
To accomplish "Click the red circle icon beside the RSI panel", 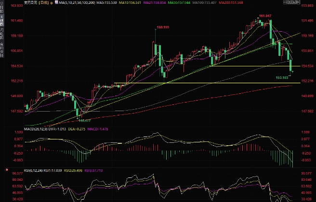I will coord(6,170).
